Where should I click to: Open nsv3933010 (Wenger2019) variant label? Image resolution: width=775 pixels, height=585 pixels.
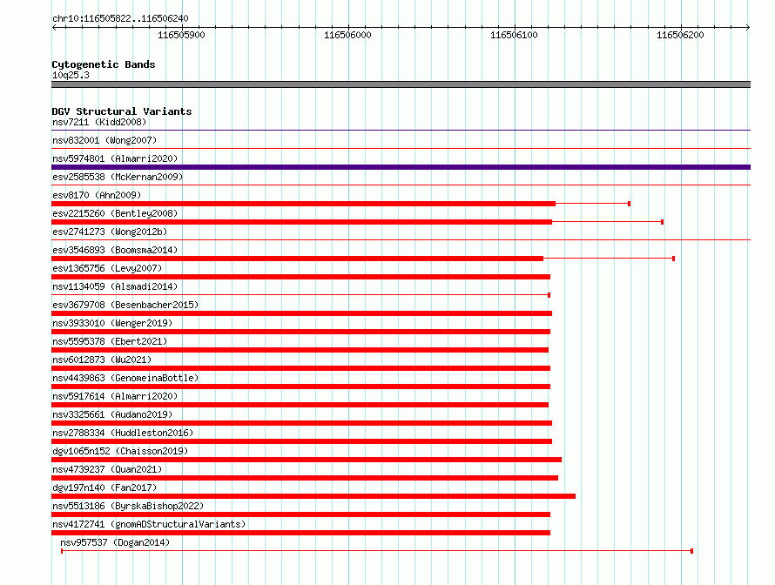(112, 323)
